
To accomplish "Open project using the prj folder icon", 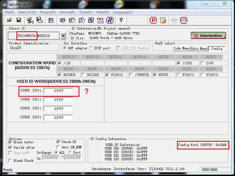I will [30, 20].
